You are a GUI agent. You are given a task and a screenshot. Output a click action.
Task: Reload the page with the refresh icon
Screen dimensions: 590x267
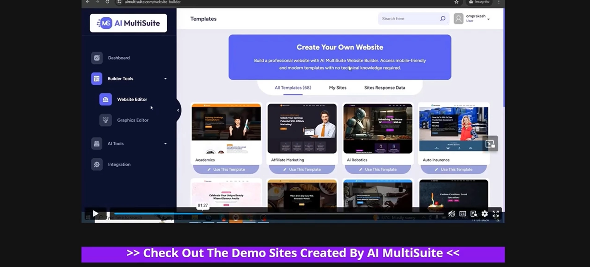coord(107,2)
